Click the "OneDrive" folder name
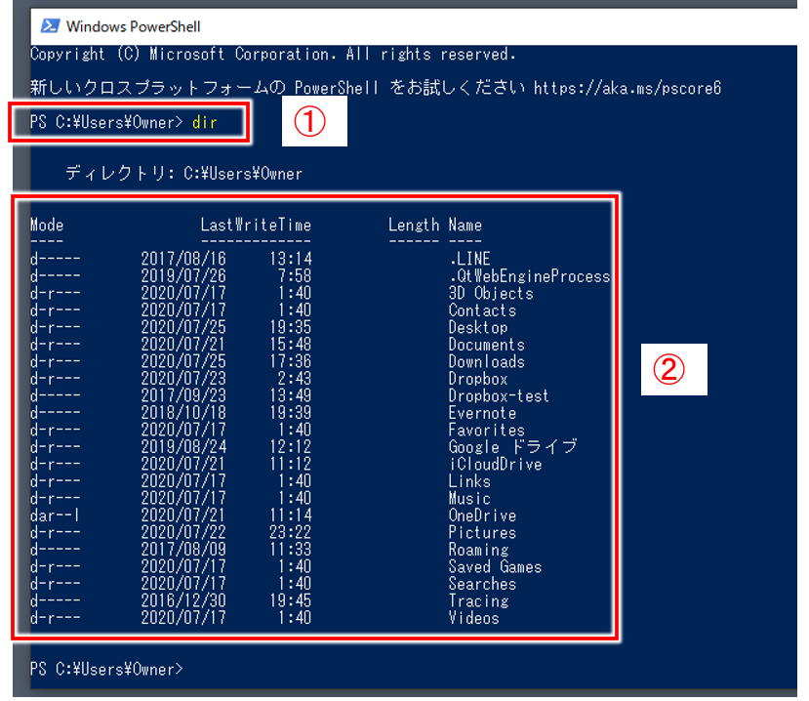The width and height of the screenshot is (809, 701). pyautogui.click(x=482, y=515)
